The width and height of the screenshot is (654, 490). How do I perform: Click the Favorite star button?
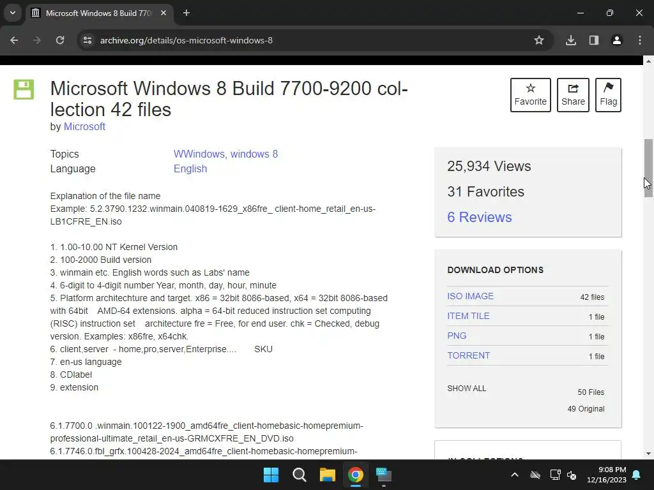(x=531, y=95)
